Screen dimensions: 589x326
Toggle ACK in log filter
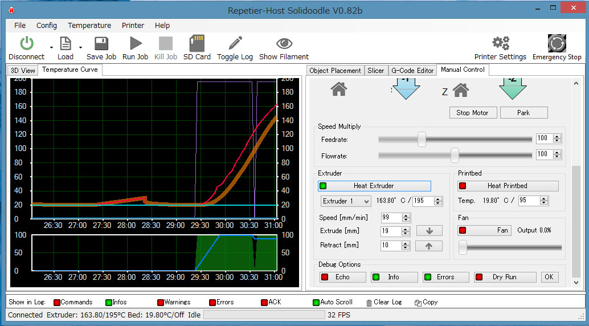click(x=271, y=302)
